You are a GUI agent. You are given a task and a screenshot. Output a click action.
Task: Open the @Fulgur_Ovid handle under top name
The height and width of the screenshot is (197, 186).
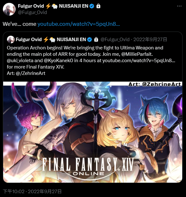[x=32, y=12]
